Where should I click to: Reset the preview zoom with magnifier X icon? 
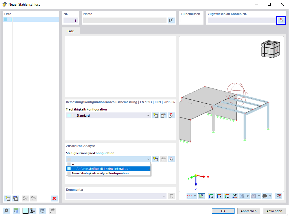click(x=279, y=196)
